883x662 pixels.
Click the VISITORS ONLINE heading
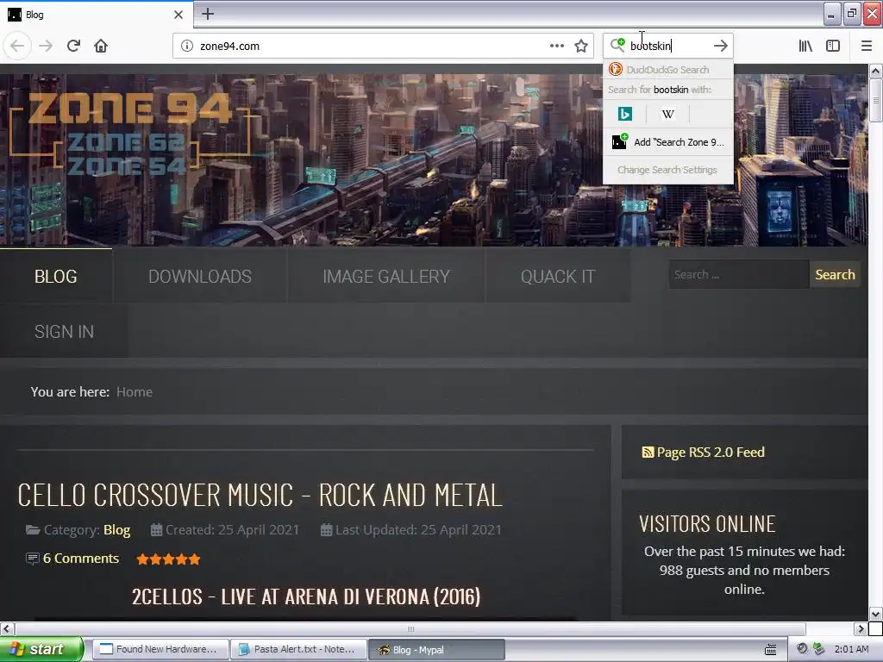707,524
